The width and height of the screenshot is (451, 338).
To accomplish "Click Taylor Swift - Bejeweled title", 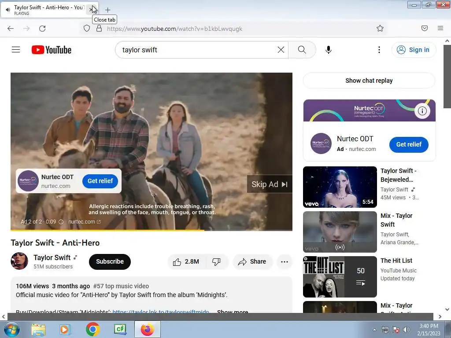I will (x=398, y=175).
